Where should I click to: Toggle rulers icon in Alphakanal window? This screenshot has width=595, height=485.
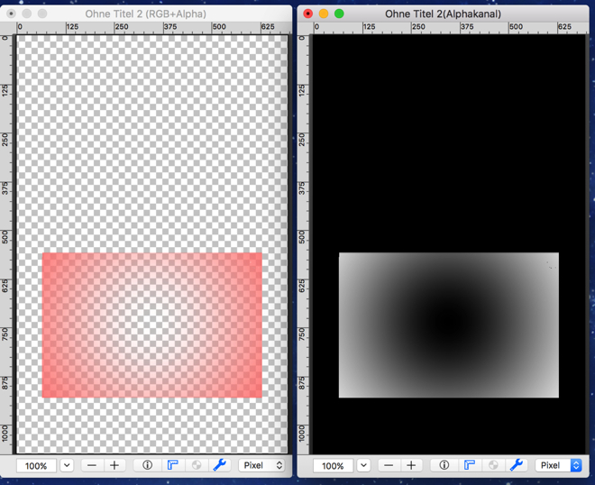tap(470, 465)
